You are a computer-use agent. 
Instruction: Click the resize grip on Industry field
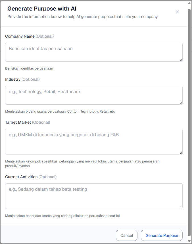pyautogui.click(x=181, y=103)
